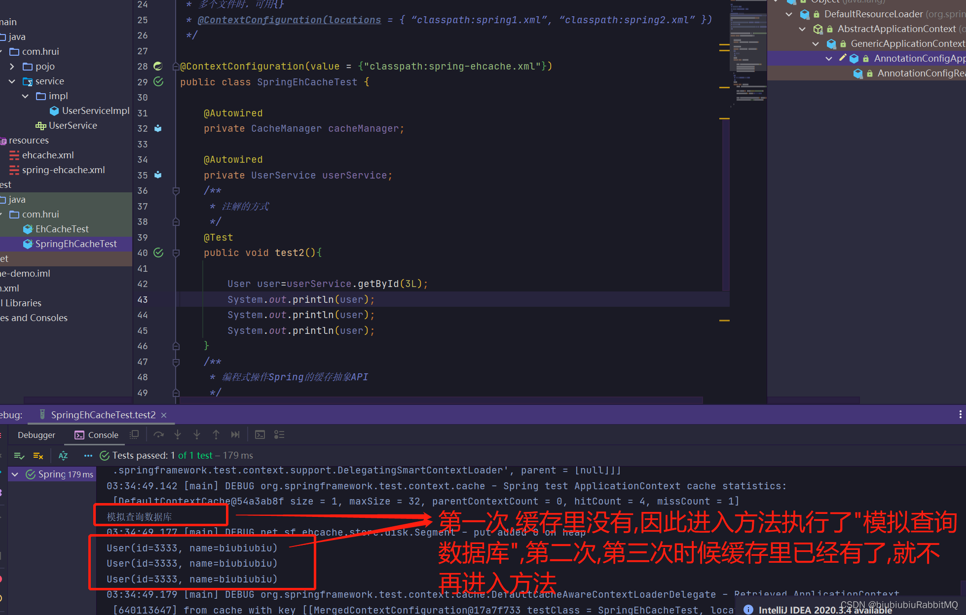Click run gutter icon beside SpringEhCacheTest class
Screen dimensions: 966x615
158,81
